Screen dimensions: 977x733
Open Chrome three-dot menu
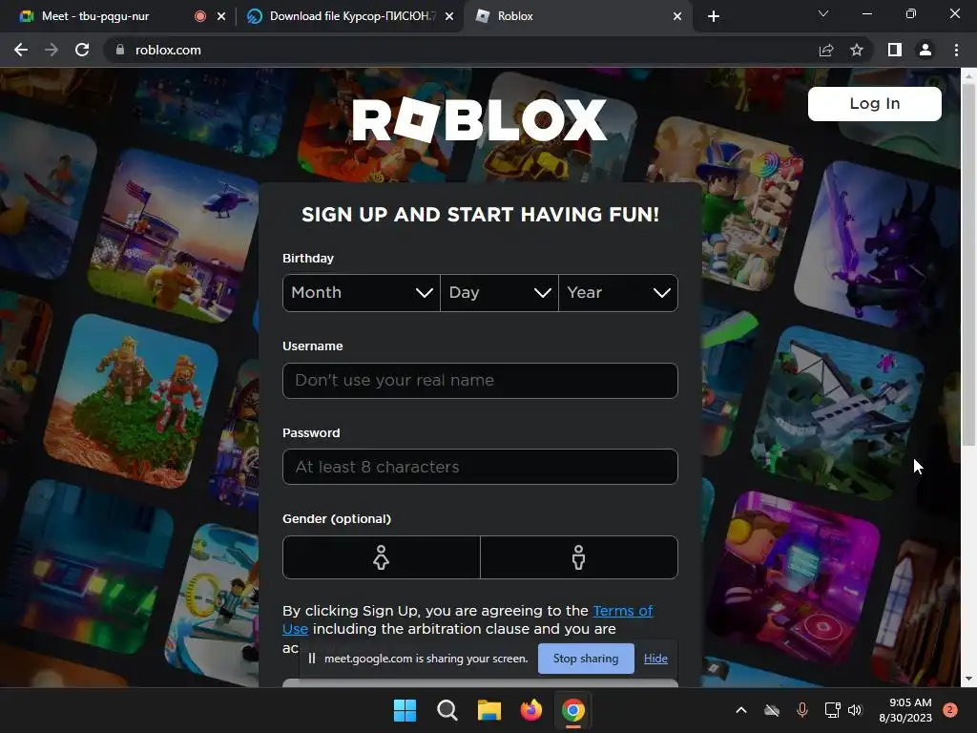click(x=956, y=50)
